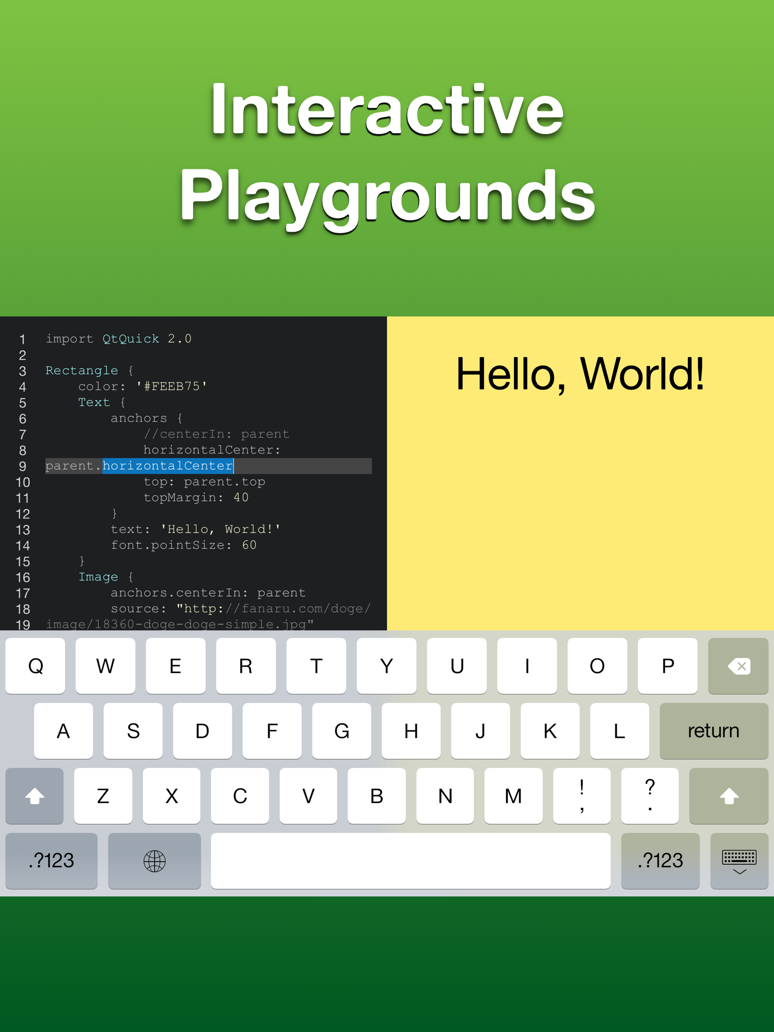This screenshot has height=1032, width=774.
Task: Tap the left .?123 key
Action: click(x=51, y=861)
